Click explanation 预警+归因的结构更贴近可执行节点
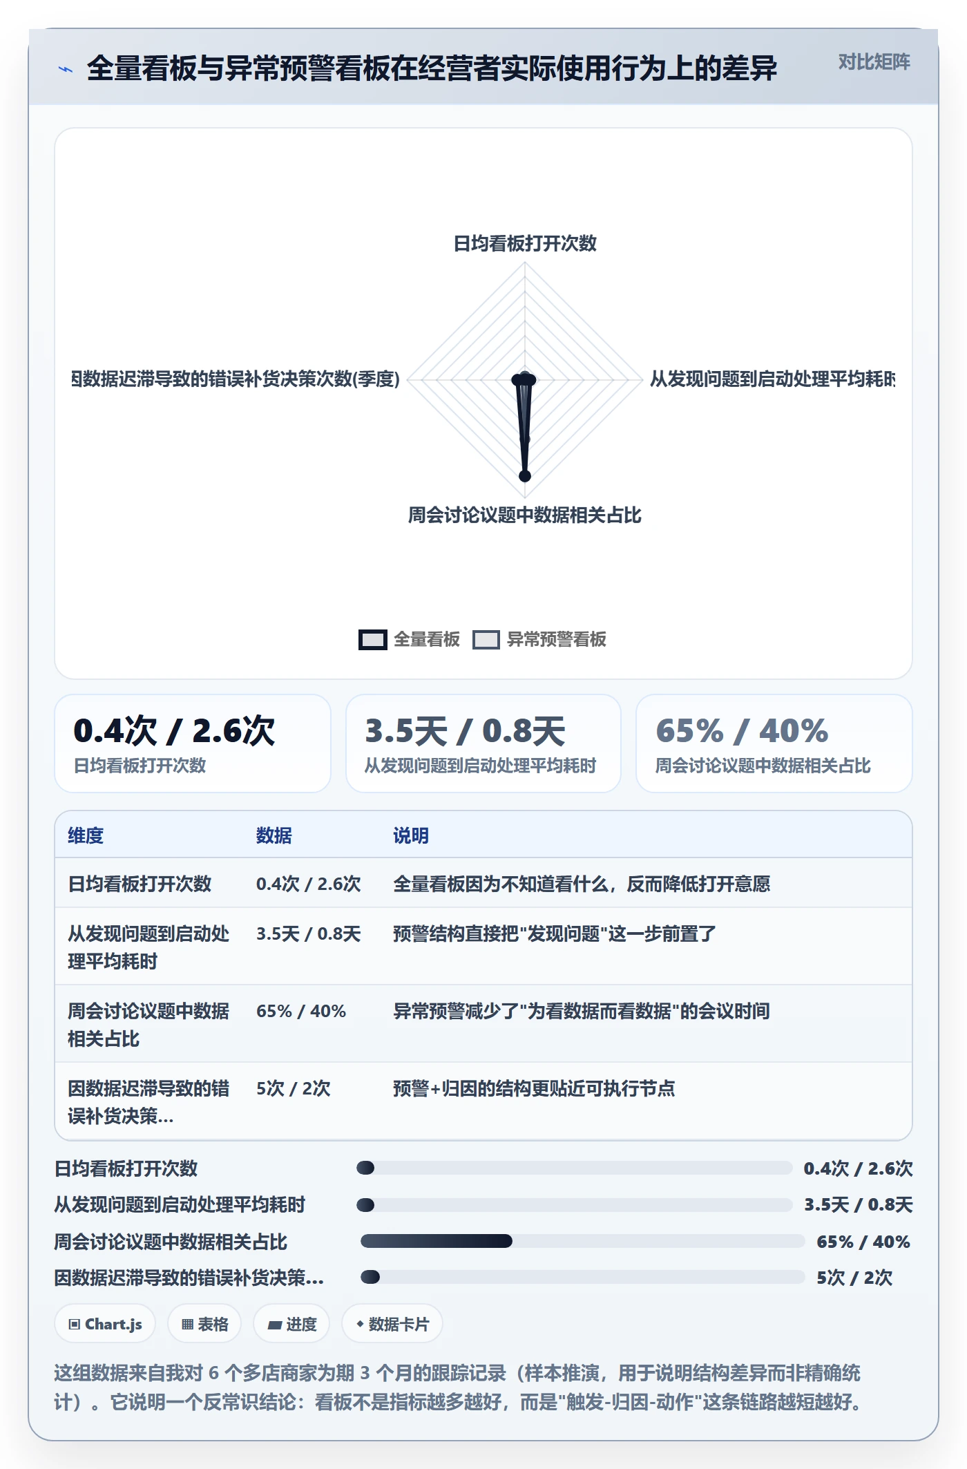Screen dimensions: 967x1469 click(534, 1088)
